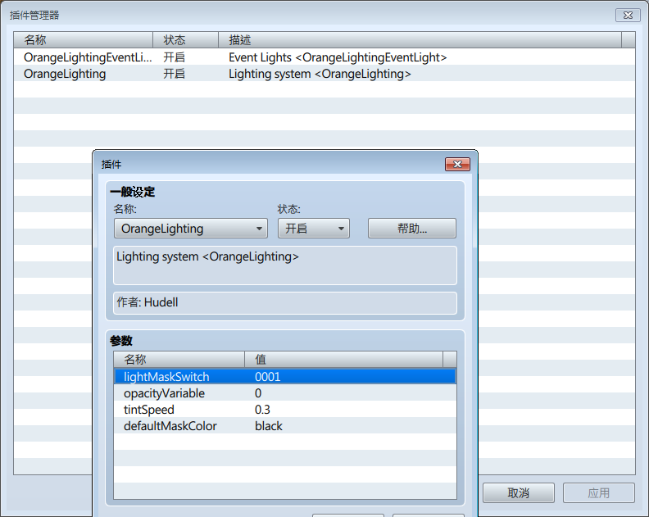Click the 名称 column header in parameter list
Image resolution: width=649 pixels, height=517 pixels.
click(179, 360)
